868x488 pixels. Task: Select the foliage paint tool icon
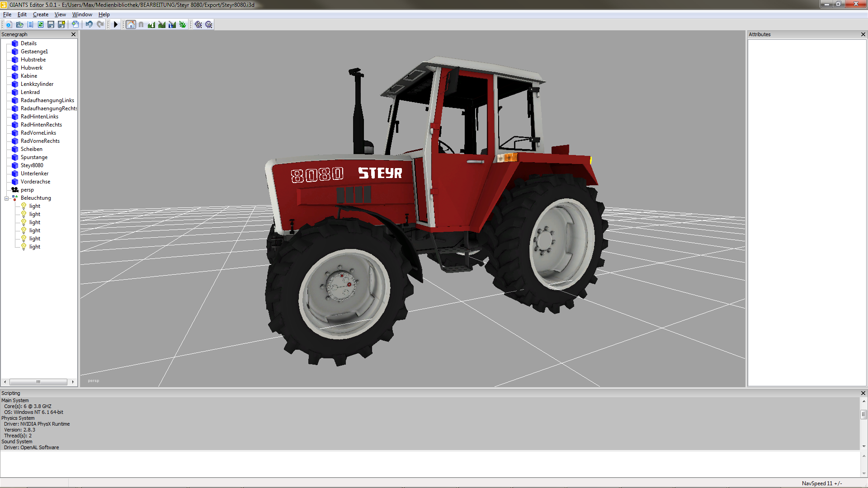click(183, 24)
